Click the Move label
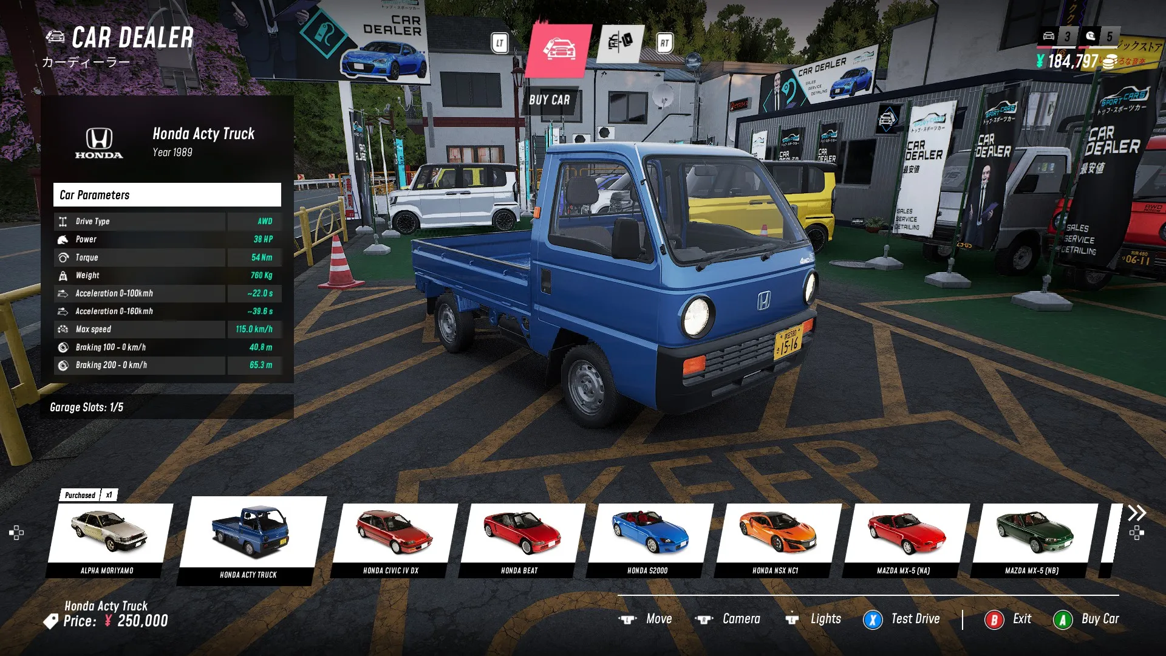1166x656 pixels. click(x=659, y=619)
